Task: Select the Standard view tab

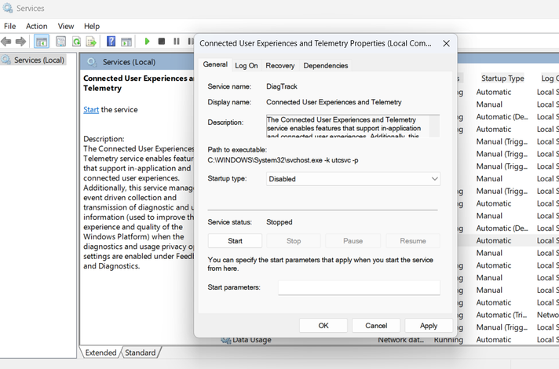Action: (x=141, y=353)
